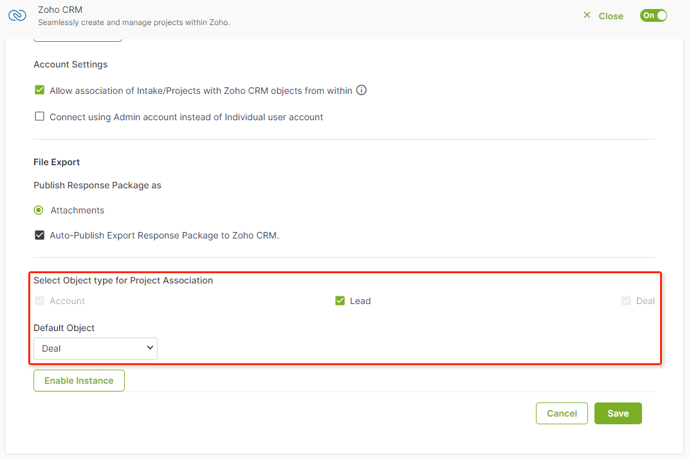Click the Default Object label
The height and width of the screenshot is (459, 689).
(x=64, y=328)
